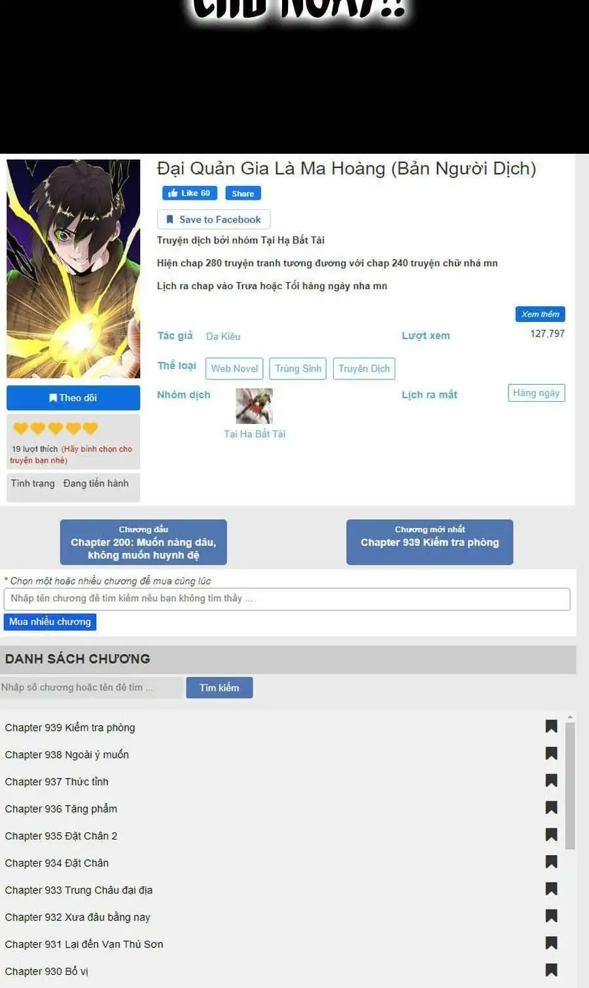Click the Tìm kiếm search button

click(219, 688)
